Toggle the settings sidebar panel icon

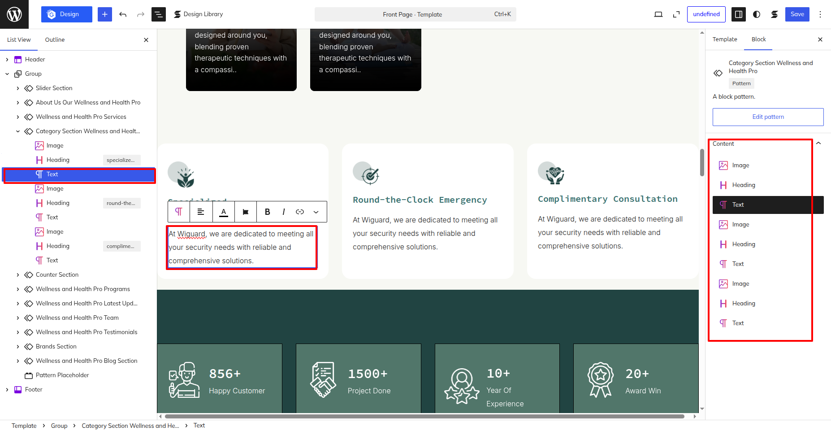tap(739, 14)
